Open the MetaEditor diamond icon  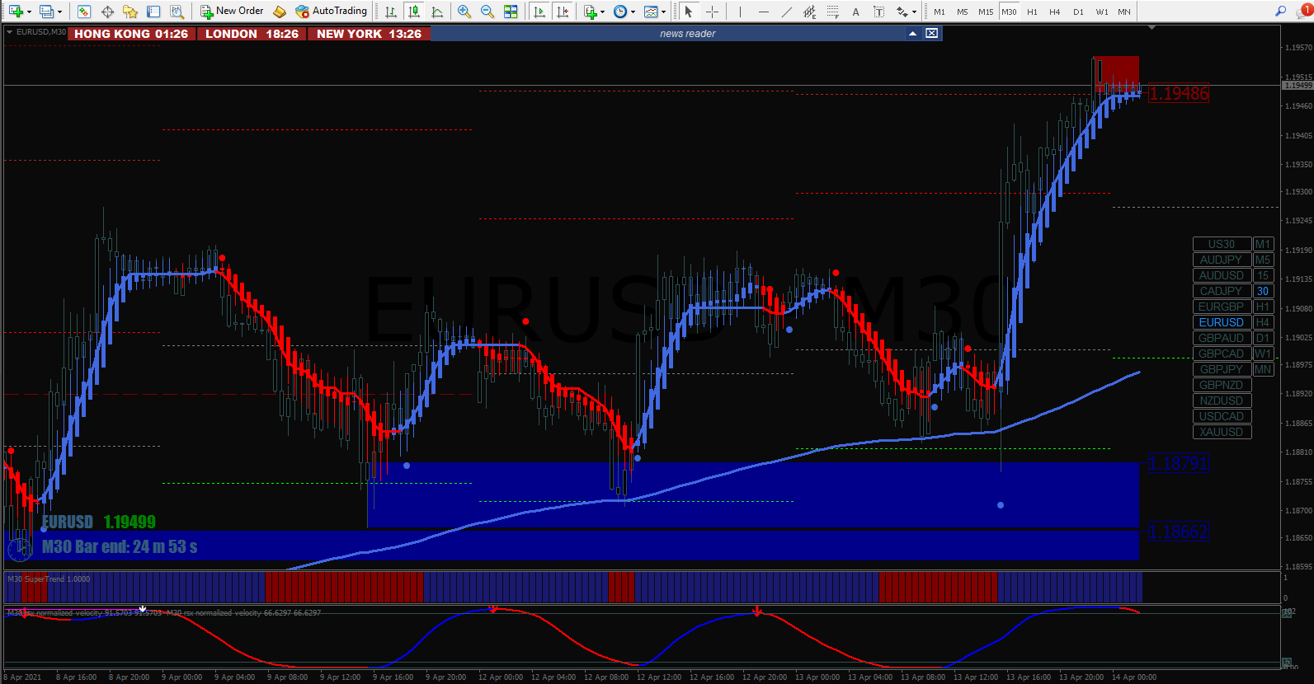pos(280,12)
